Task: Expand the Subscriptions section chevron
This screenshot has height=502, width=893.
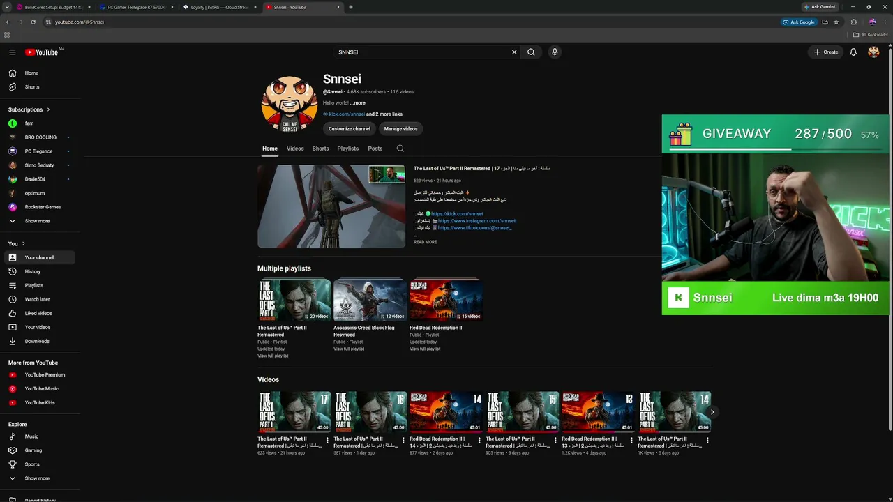Action: pyautogui.click(x=48, y=109)
